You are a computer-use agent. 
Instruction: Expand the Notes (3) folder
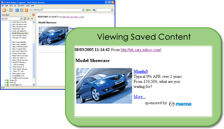pos(5,82)
